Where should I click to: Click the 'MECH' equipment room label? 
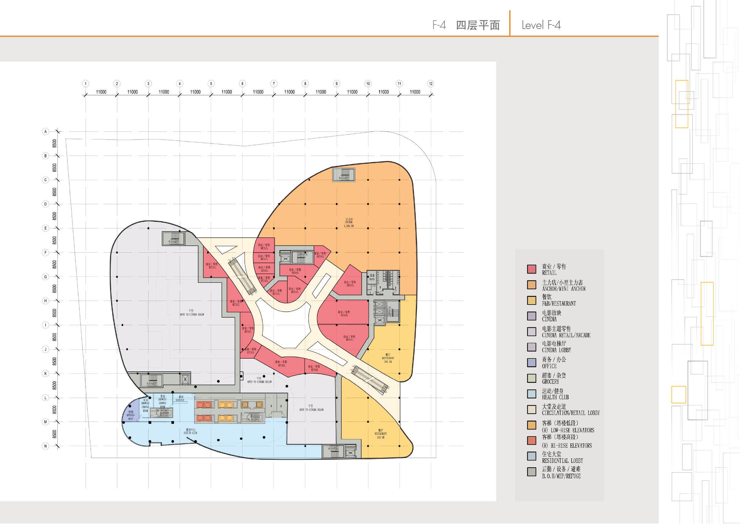(372, 277)
